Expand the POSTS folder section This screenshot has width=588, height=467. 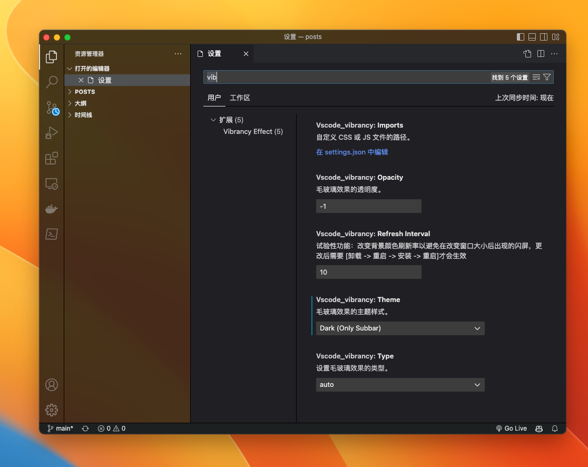(127, 92)
